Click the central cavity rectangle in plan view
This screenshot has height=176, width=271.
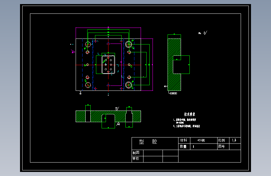(108, 65)
